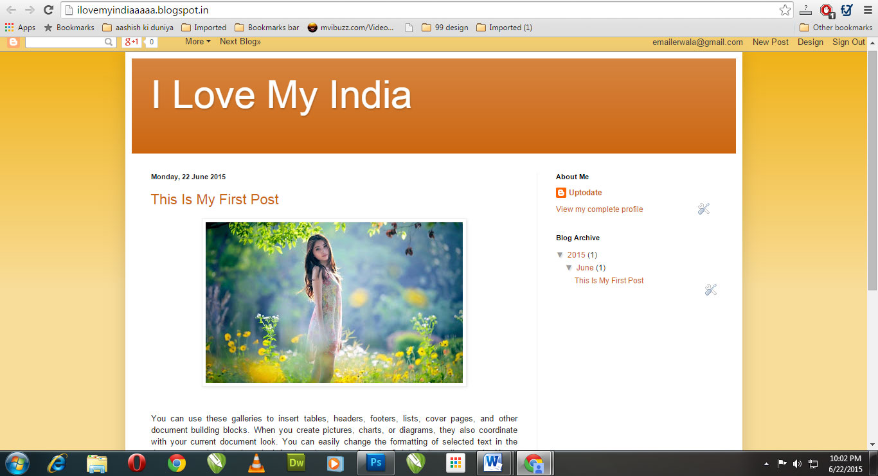Open 'This Is My First Post' archive entry
This screenshot has height=476, width=878.
[609, 281]
